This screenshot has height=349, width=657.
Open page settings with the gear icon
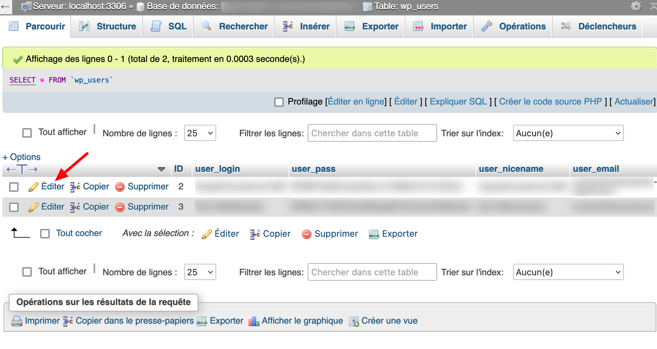click(636, 6)
